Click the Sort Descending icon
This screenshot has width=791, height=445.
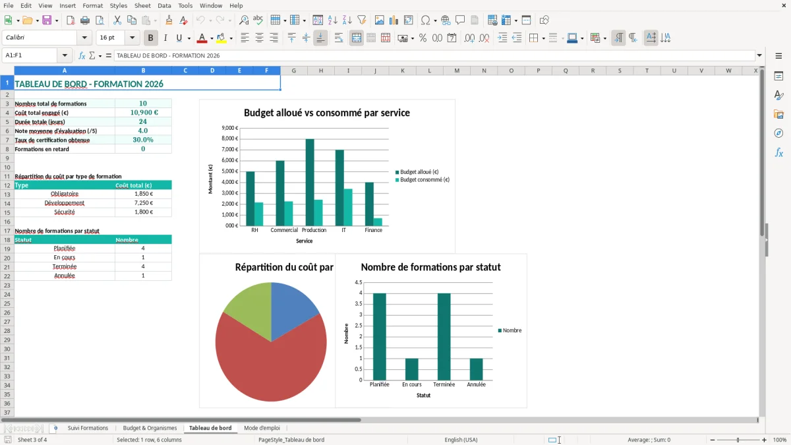point(347,20)
